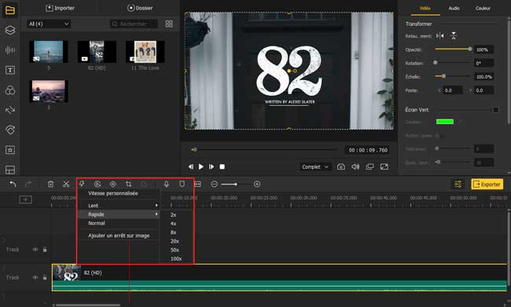Click the Rechercher search field
511x307 pixels.
point(134,24)
